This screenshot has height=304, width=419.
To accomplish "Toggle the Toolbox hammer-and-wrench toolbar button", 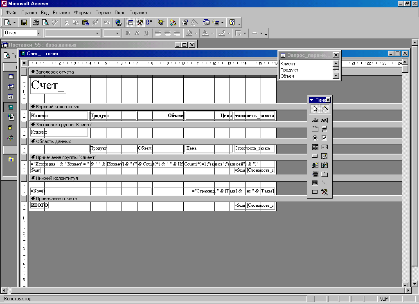I will 140,23.
